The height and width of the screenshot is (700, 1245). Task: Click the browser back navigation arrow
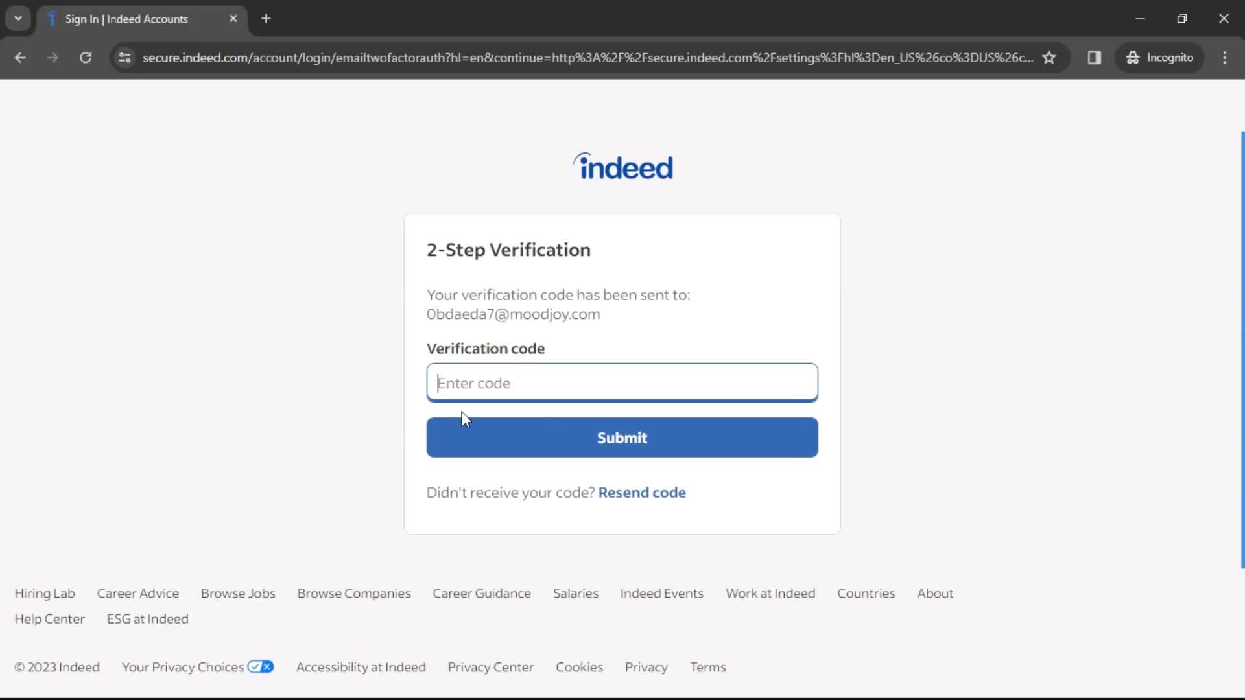click(21, 57)
